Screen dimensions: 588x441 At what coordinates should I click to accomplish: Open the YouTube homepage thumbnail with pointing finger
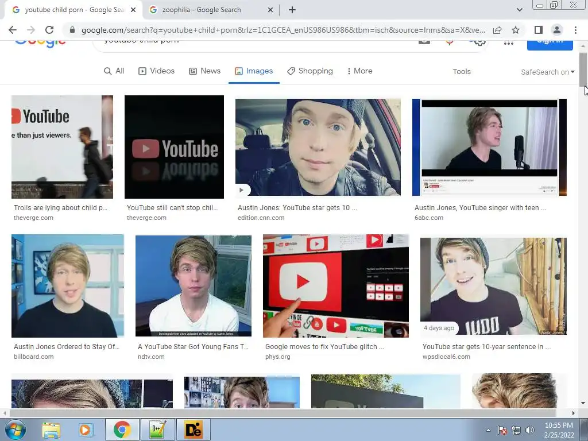coord(336,286)
